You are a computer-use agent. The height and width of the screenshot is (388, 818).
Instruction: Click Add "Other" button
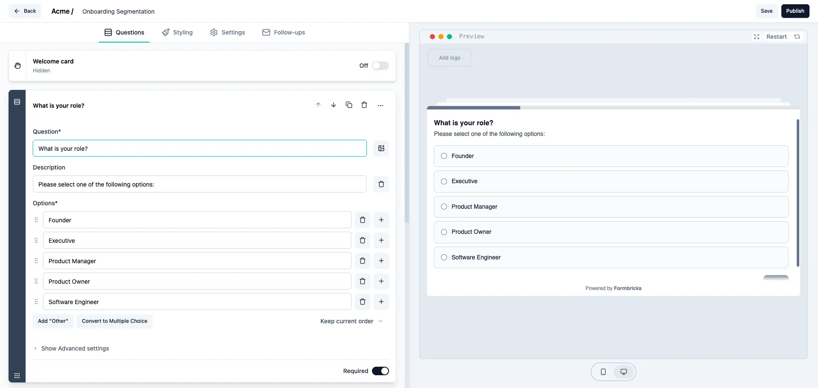pyautogui.click(x=53, y=321)
